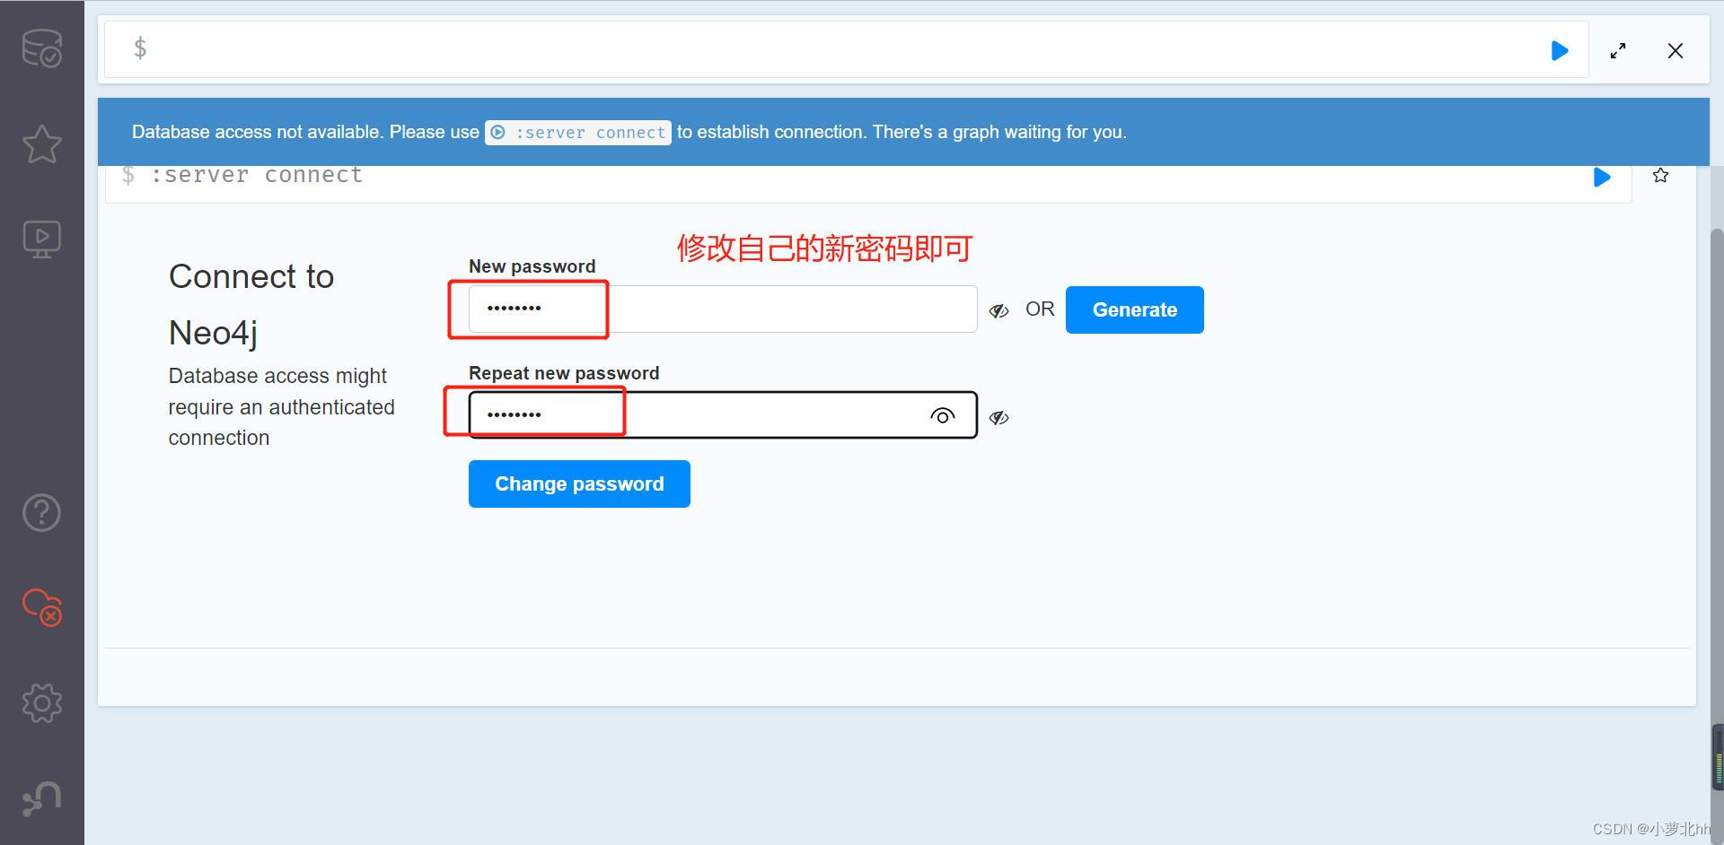Click the ':server connect' frame command text
Screen dimensions: 1724x845
point(257,175)
